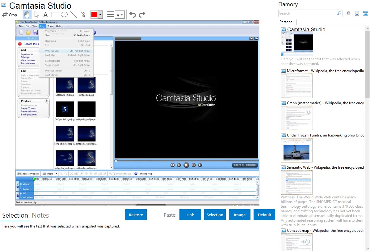Open the color picker dropdown arrow
Image resolution: width=370 pixels, height=251 pixels.
[100, 15]
